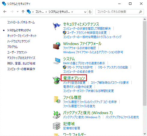Click the search magnifier icon

click(x=140, y=12)
